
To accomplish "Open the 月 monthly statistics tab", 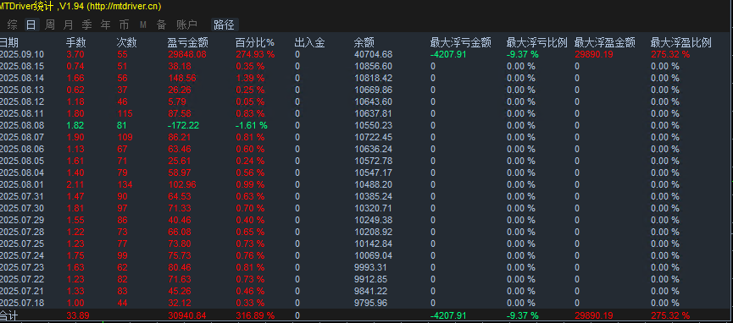I will point(69,25).
